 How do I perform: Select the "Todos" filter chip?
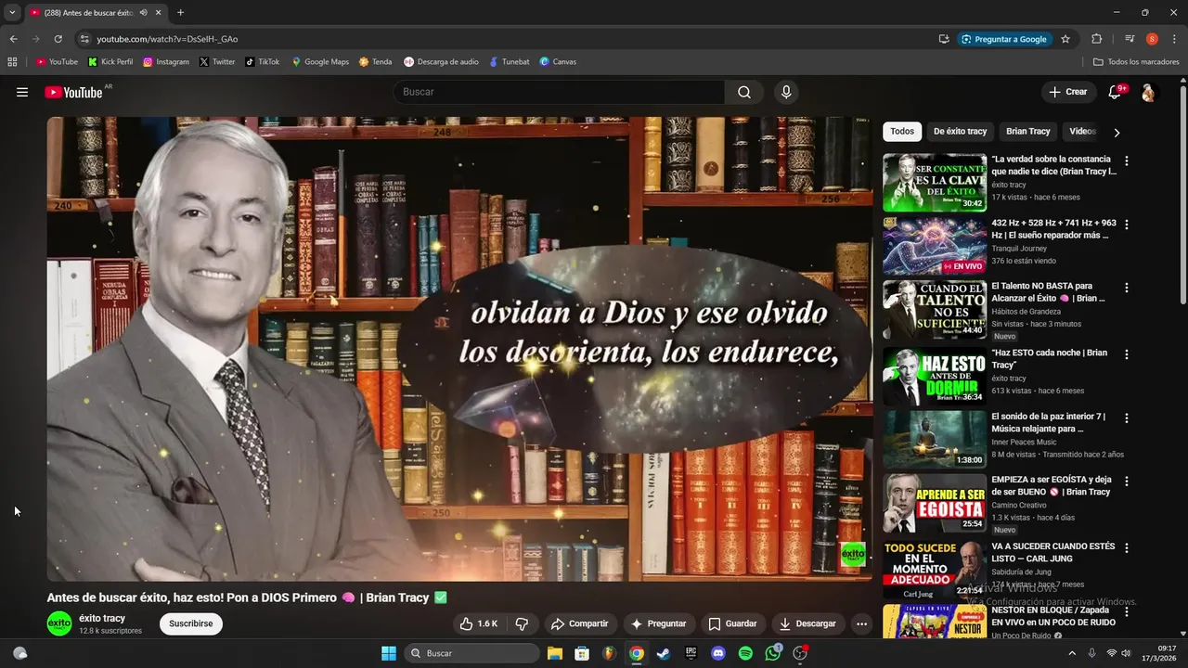pyautogui.click(x=902, y=131)
